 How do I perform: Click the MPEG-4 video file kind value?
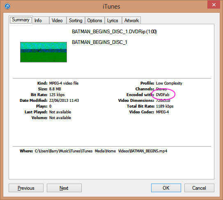[64, 83]
